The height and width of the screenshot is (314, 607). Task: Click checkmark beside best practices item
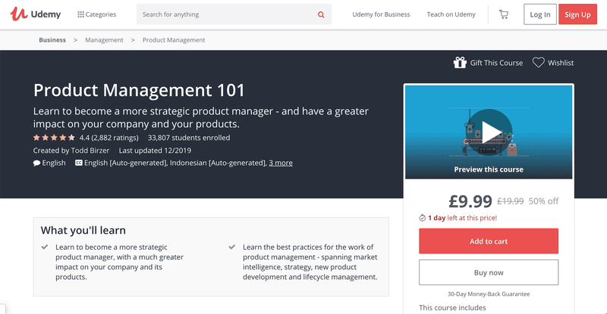tap(232, 247)
